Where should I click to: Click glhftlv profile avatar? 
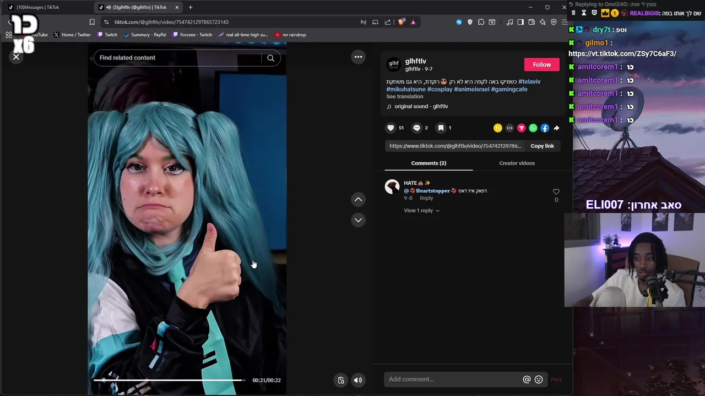(393, 64)
